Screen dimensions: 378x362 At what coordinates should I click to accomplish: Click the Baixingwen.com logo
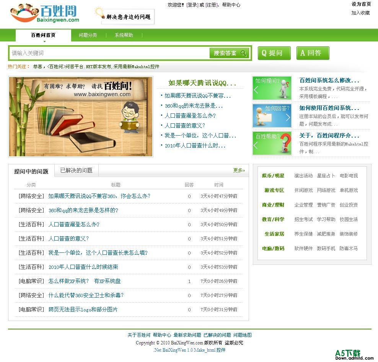(x=45, y=13)
